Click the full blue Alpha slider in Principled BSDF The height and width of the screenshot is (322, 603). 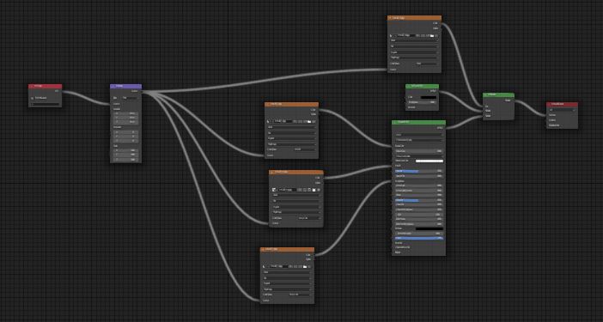419,238
